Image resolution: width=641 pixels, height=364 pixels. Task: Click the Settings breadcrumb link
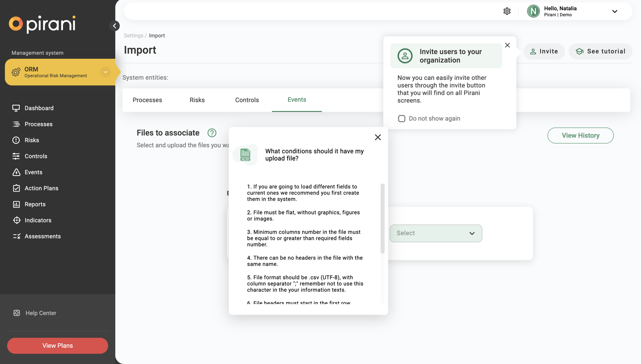(133, 36)
